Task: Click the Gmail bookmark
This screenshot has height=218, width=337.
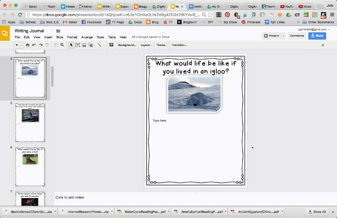Action: click(x=70, y=22)
